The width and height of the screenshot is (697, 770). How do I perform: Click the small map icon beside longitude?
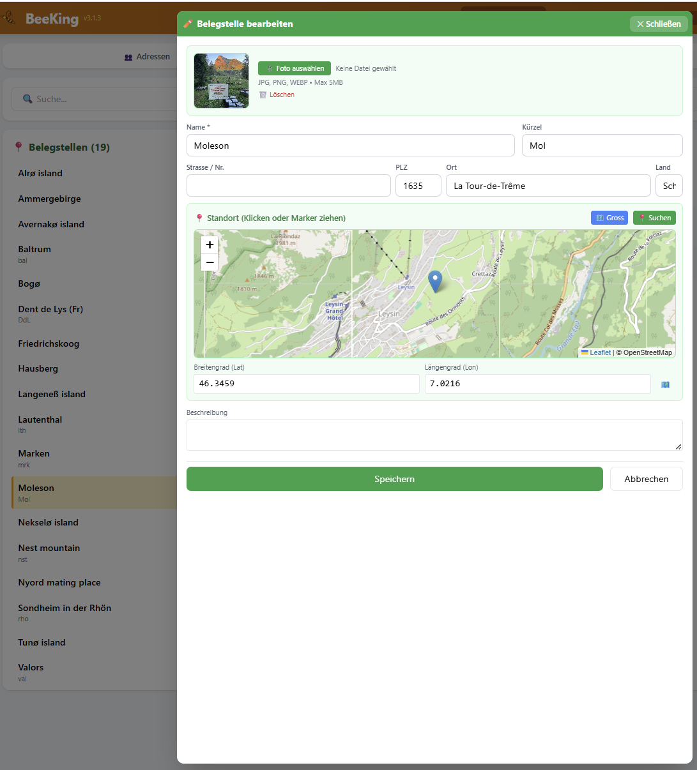click(665, 384)
